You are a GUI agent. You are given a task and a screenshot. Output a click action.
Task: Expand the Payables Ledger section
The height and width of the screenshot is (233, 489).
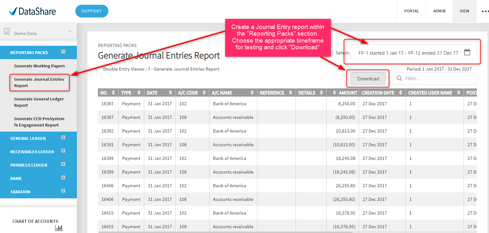pyautogui.click(x=63, y=164)
